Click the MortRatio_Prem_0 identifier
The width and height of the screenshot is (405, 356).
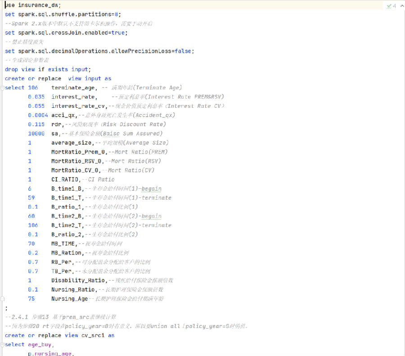(x=77, y=152)
